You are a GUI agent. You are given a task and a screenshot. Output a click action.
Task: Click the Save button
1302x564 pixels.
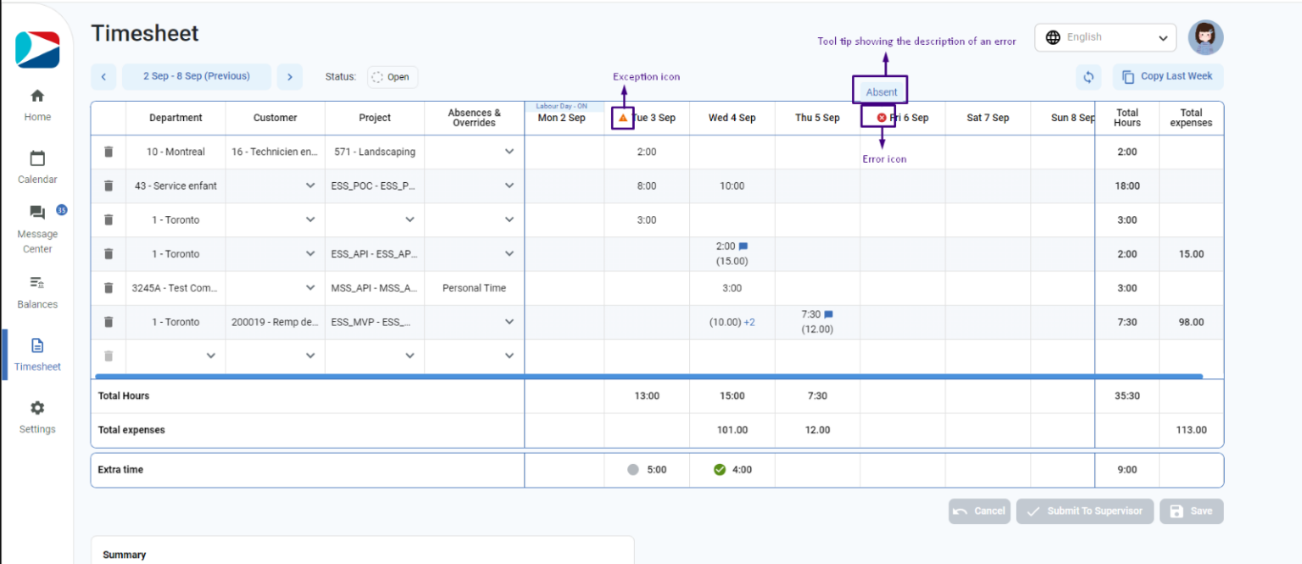[x=1192, y=511]
